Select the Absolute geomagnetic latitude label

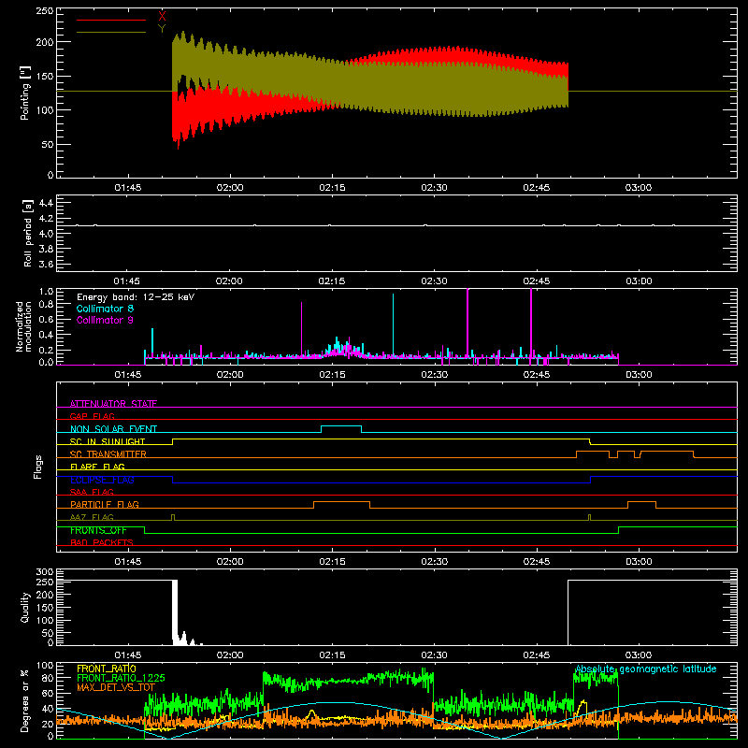646,669
